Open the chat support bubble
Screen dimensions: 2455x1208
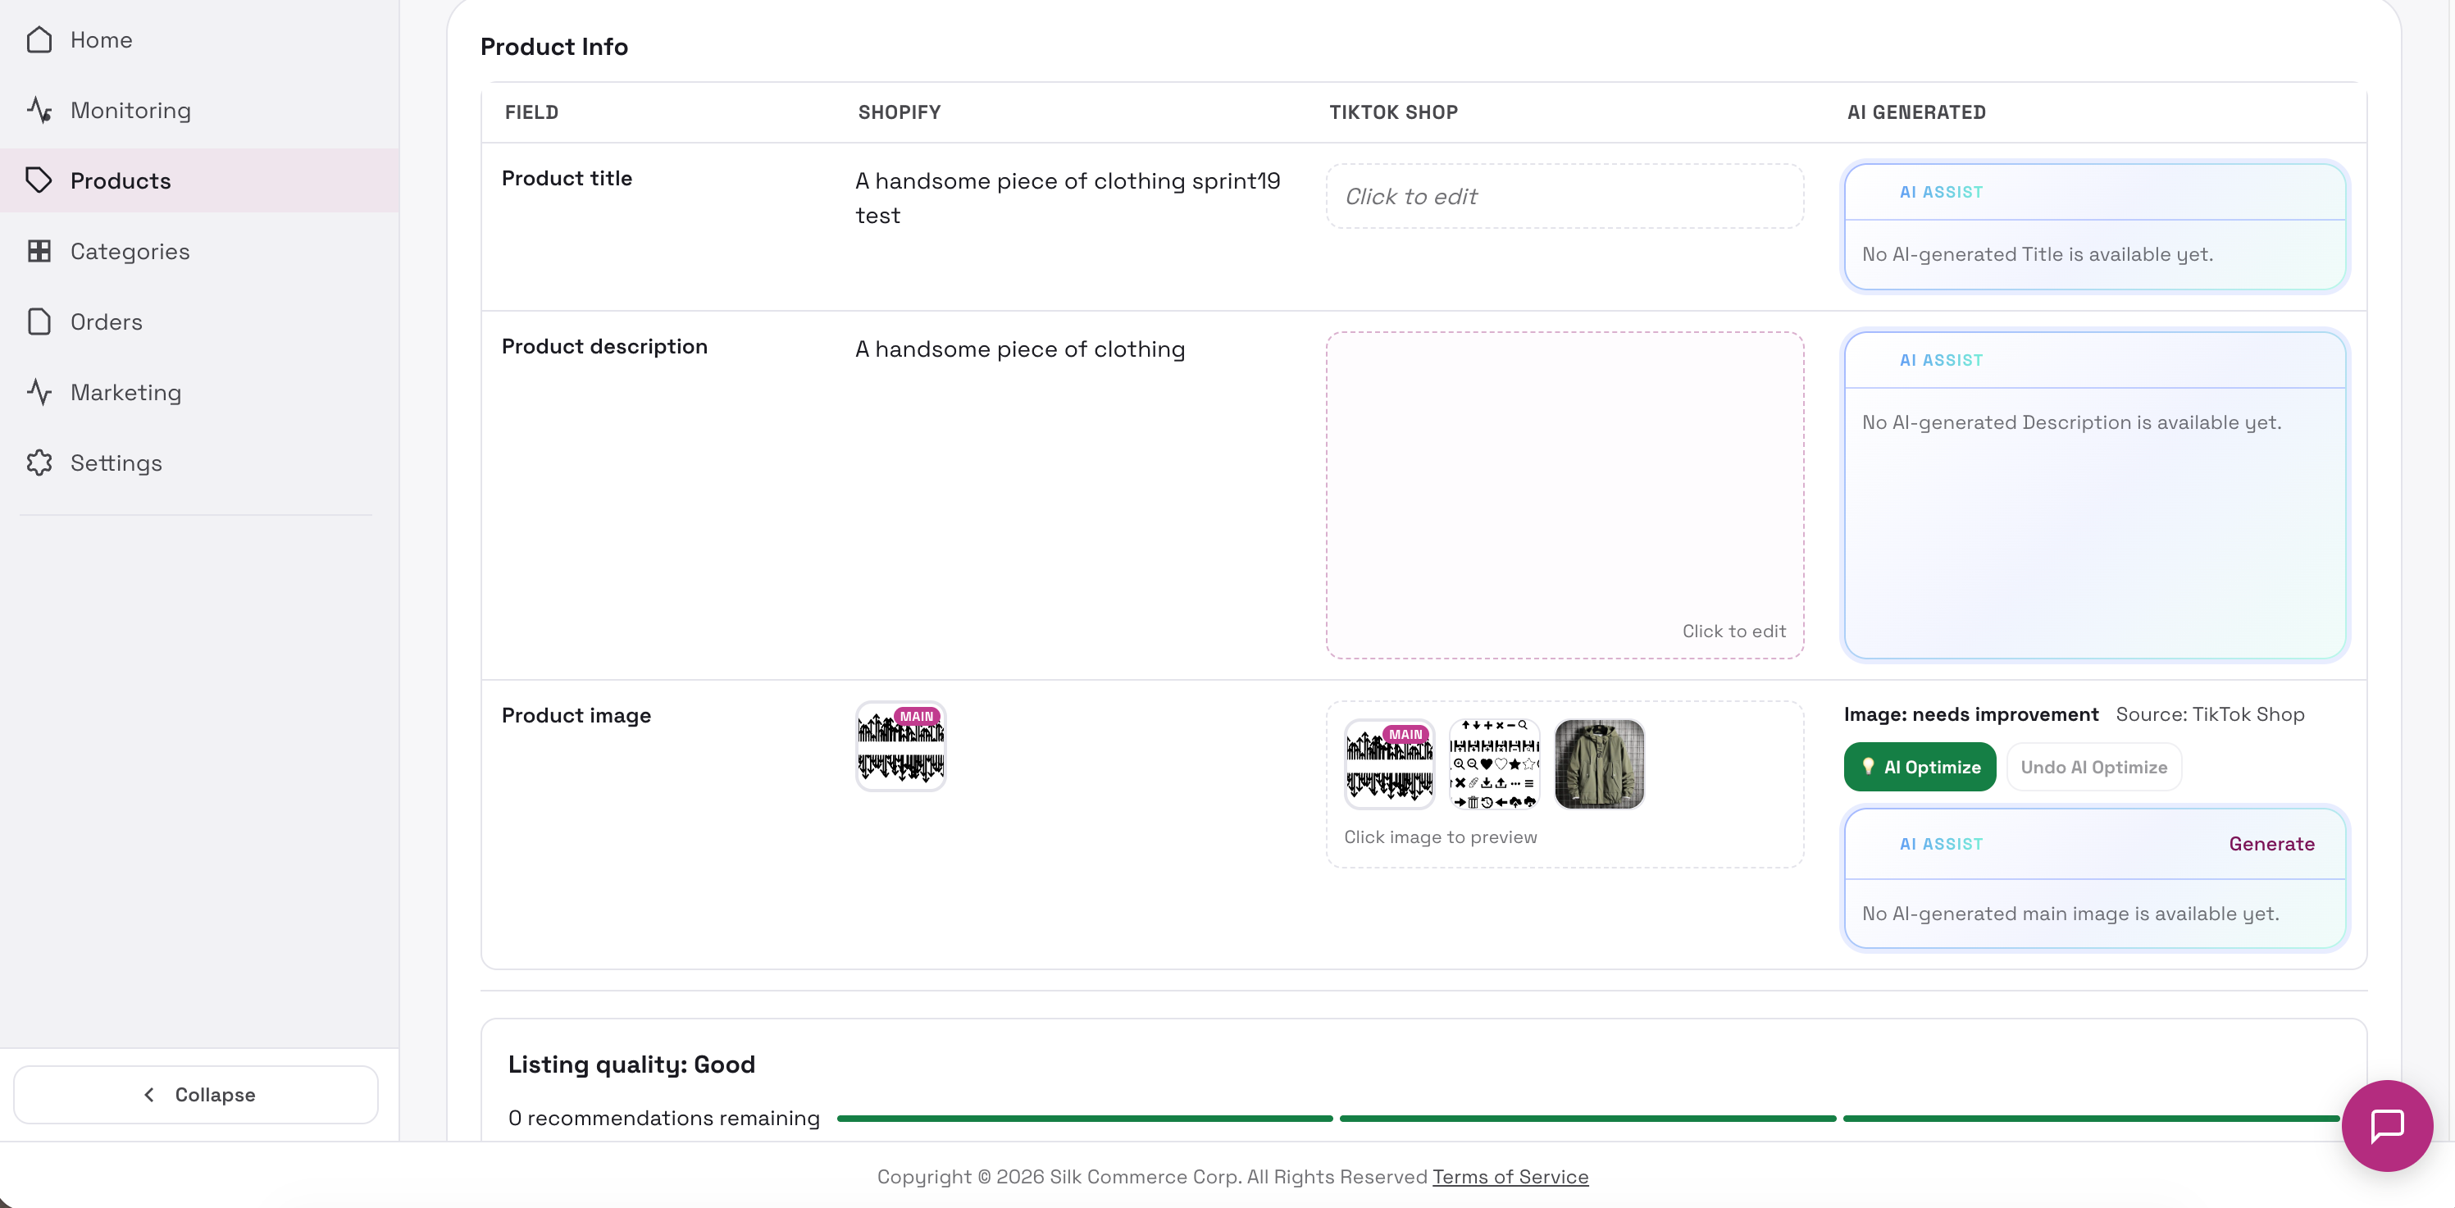coord(2386,1125)
